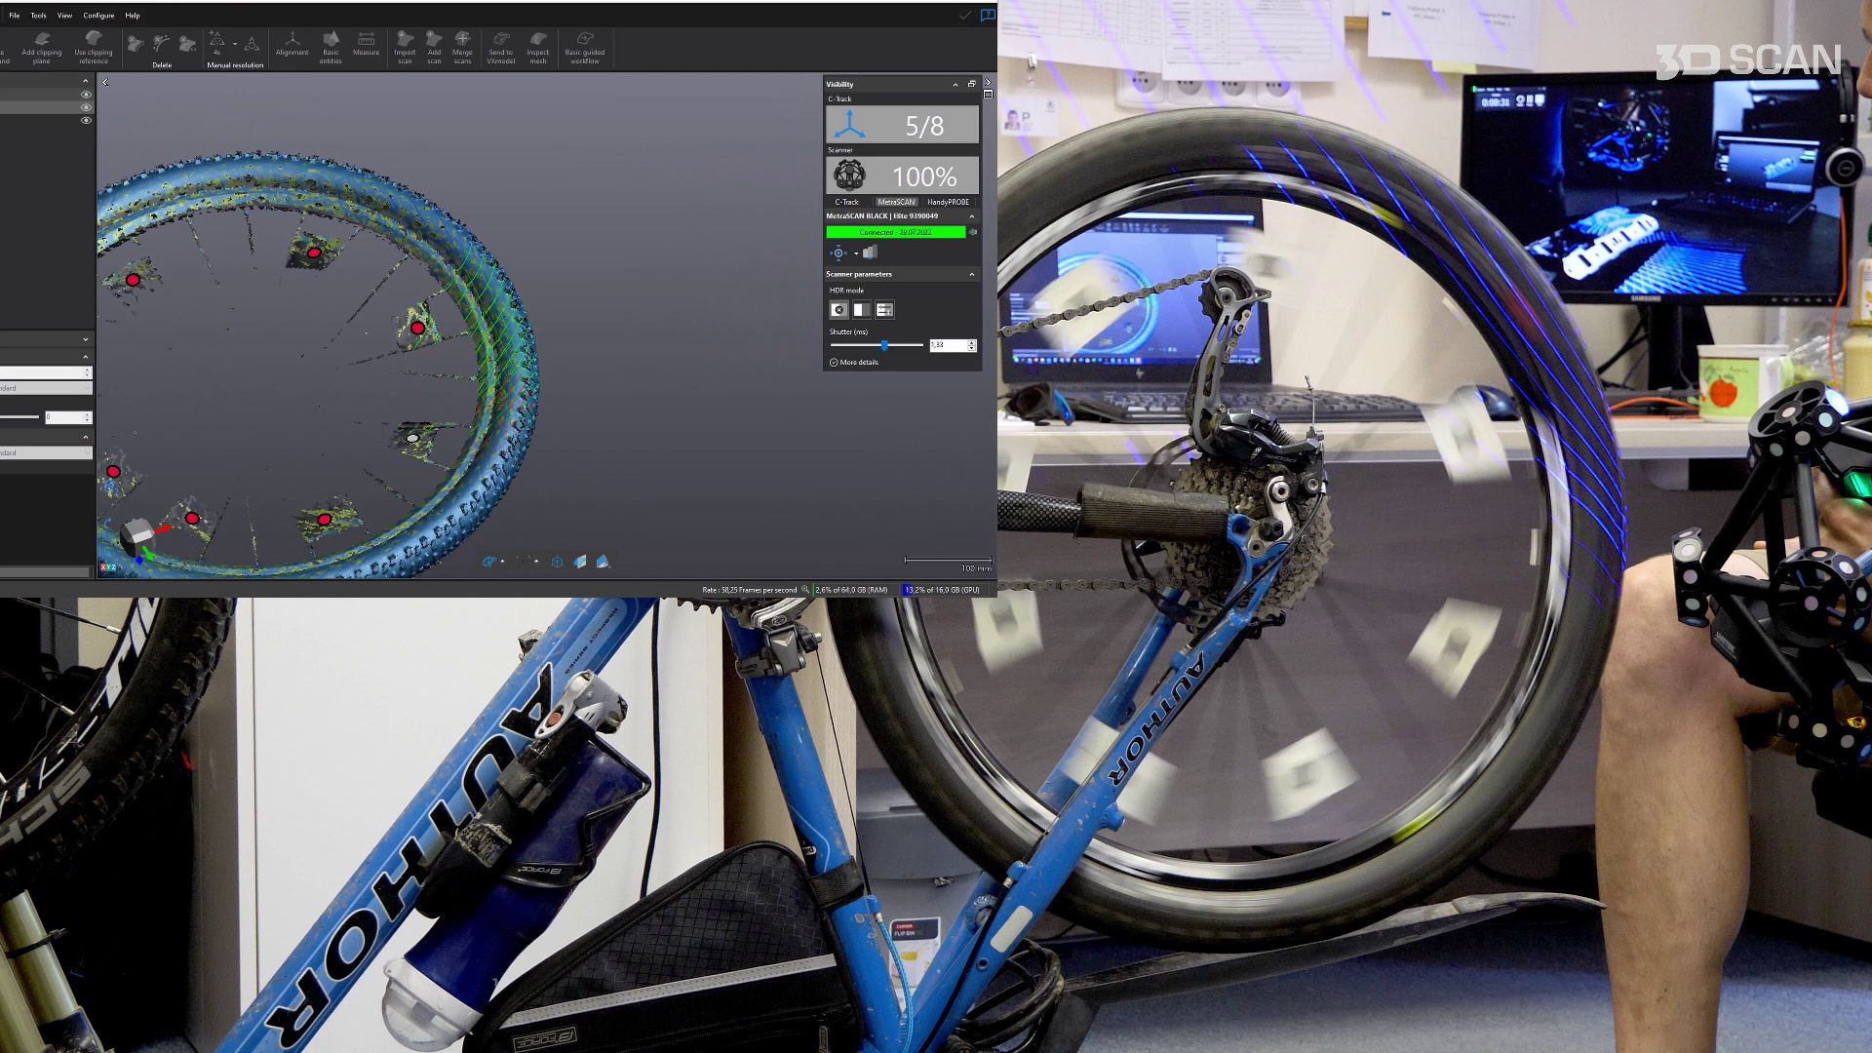Collapse the Scanner parameters section

tap(971, 275)
